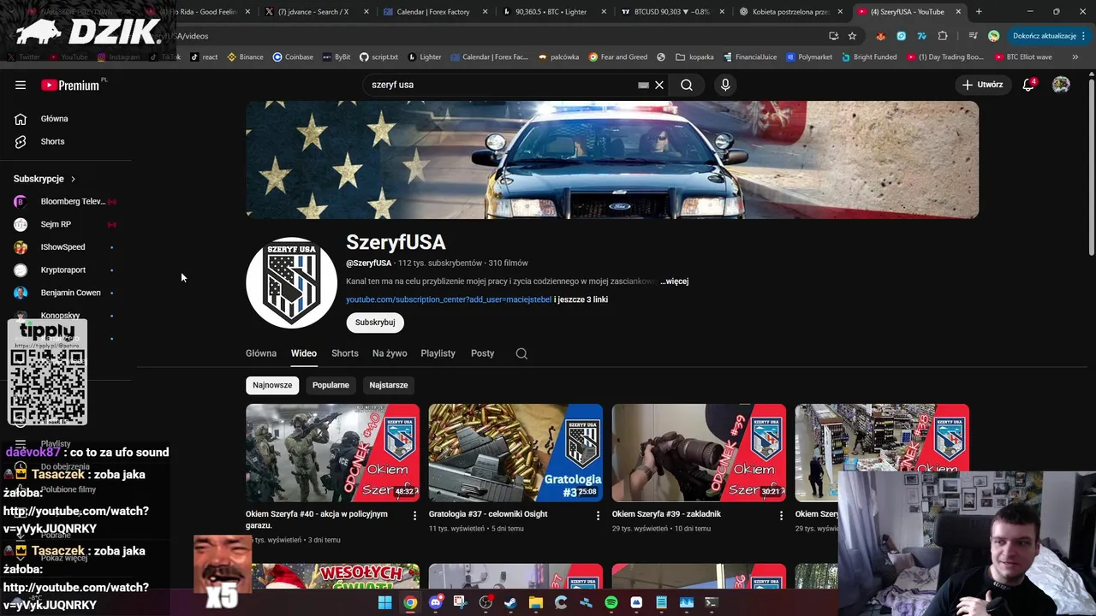Open Benjamin Cowen subscription channel

66,293
